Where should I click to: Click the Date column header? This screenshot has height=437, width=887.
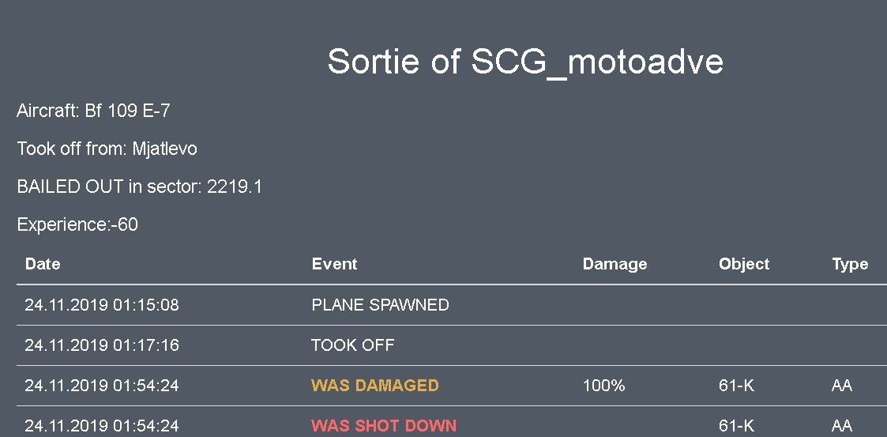click(x=43, y=264)
